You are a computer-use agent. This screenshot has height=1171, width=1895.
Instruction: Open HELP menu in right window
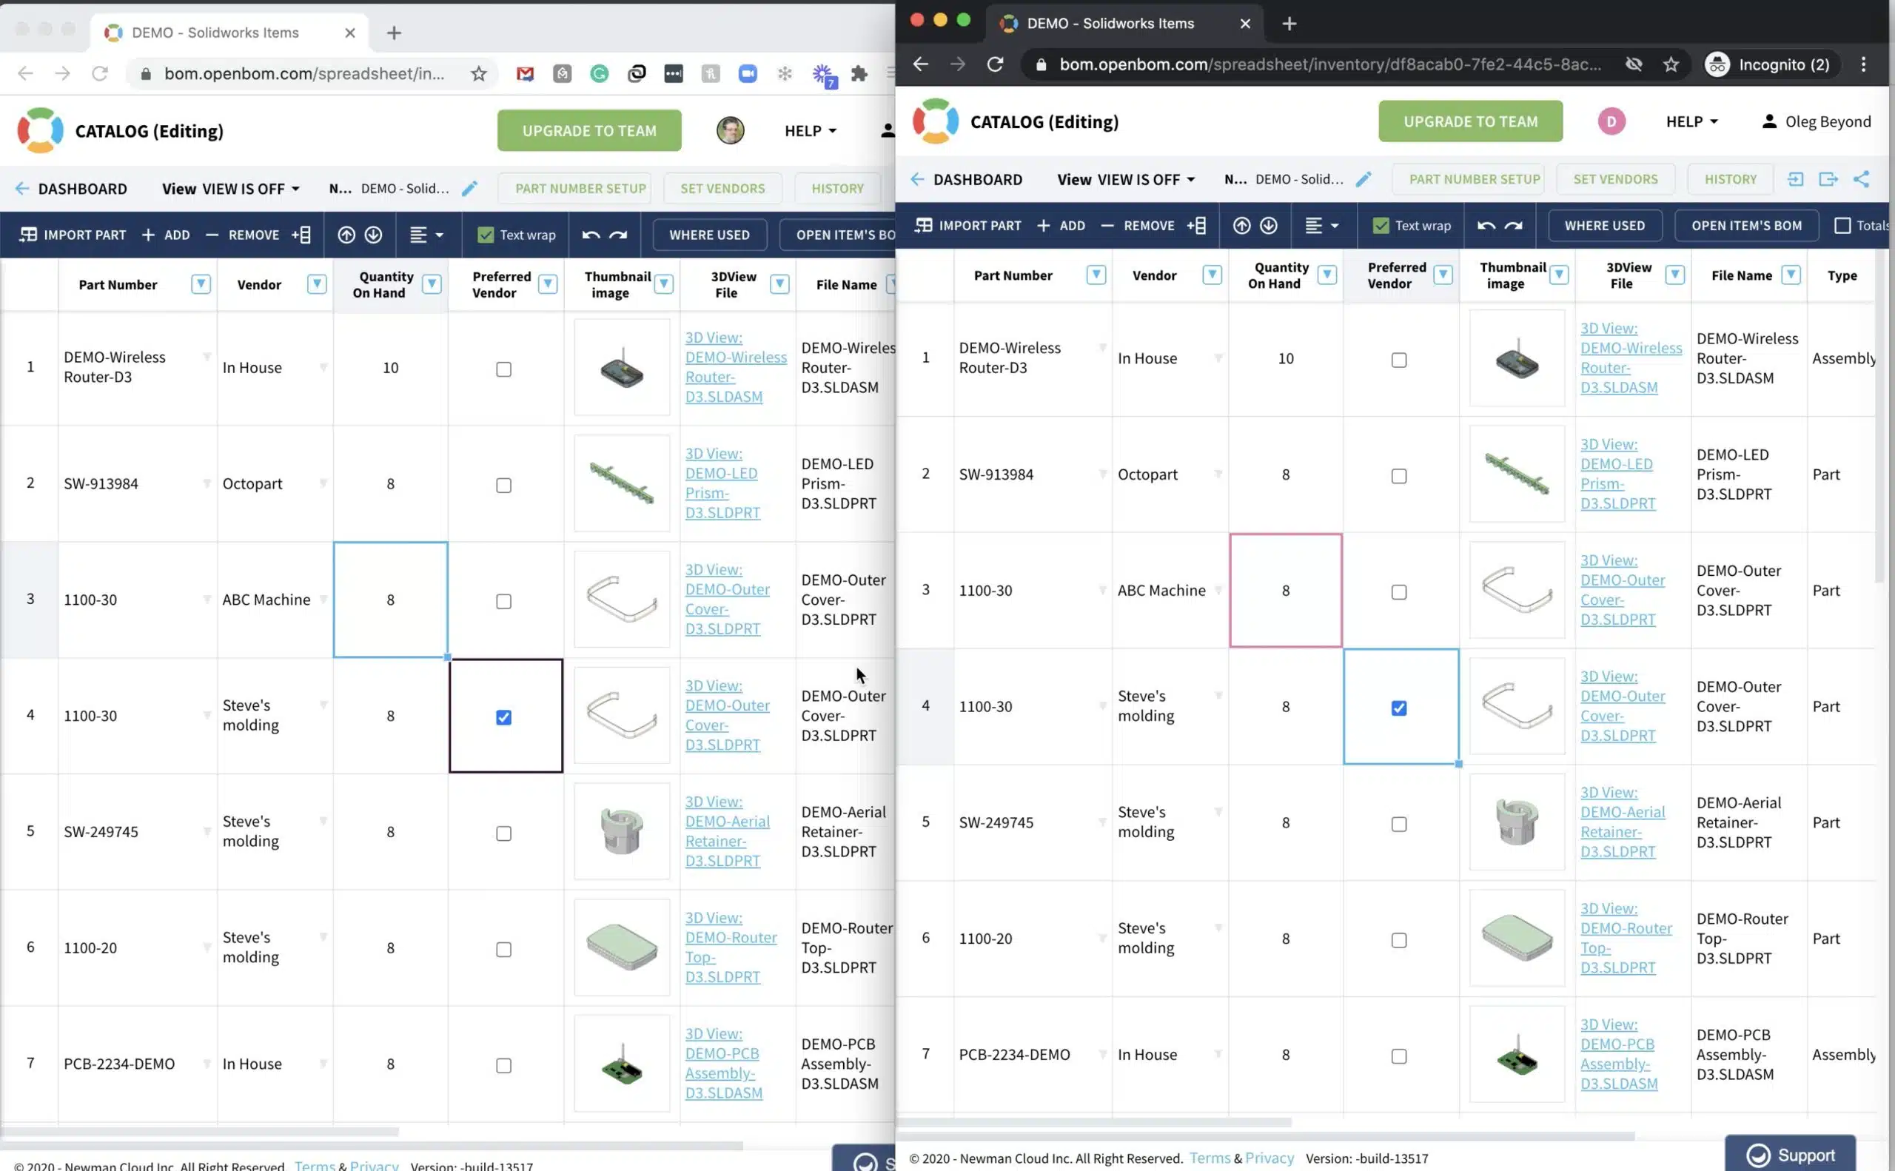1692,121
